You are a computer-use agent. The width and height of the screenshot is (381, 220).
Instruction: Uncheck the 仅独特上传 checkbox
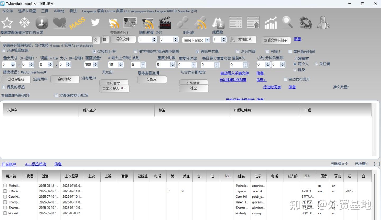coord(94,51)
